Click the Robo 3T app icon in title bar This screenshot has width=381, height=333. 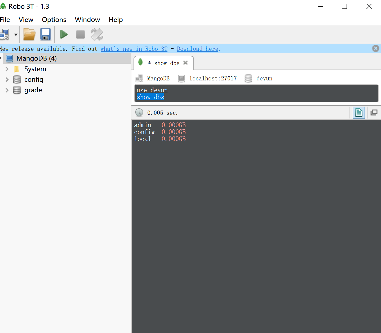[x=3, y=6]
